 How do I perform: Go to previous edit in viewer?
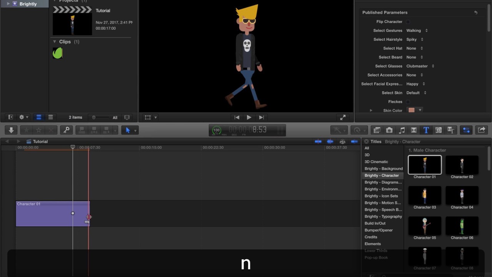(237, 117)
